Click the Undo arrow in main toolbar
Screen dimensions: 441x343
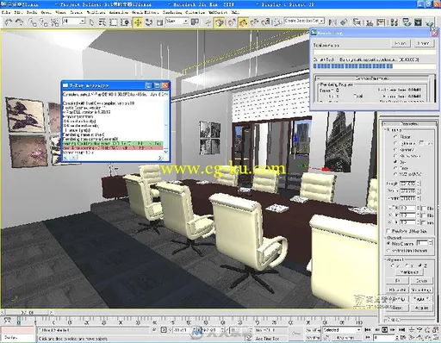[8, 22]
